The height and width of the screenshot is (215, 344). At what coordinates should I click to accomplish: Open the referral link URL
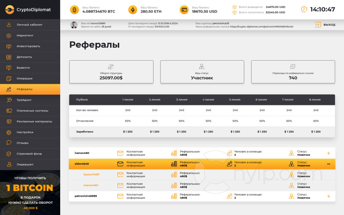click(261, 27)
